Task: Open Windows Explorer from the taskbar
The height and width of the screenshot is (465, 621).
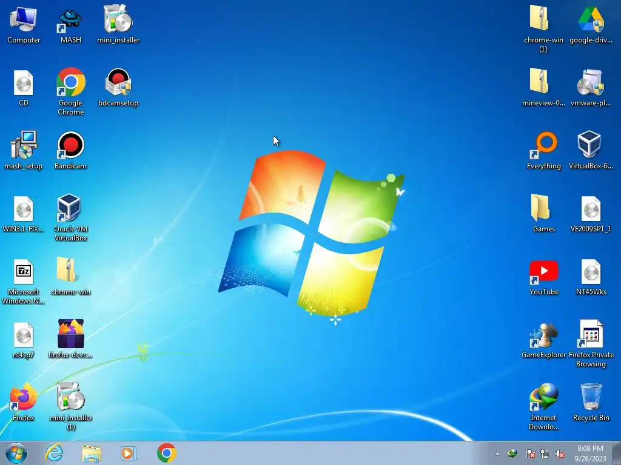Action: [x=92, y=453]
